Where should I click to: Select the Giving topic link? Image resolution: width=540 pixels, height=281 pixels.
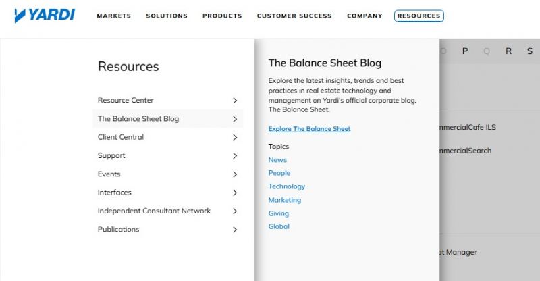279,213
